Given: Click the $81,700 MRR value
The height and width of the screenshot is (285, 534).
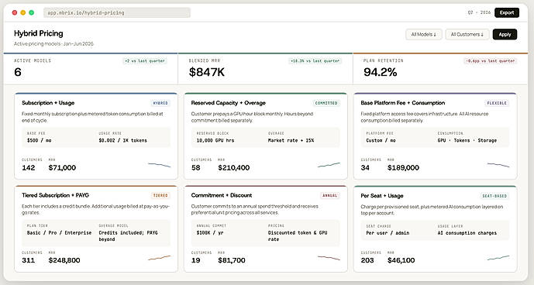Looking at the screenshot, I should coord(232,260).
